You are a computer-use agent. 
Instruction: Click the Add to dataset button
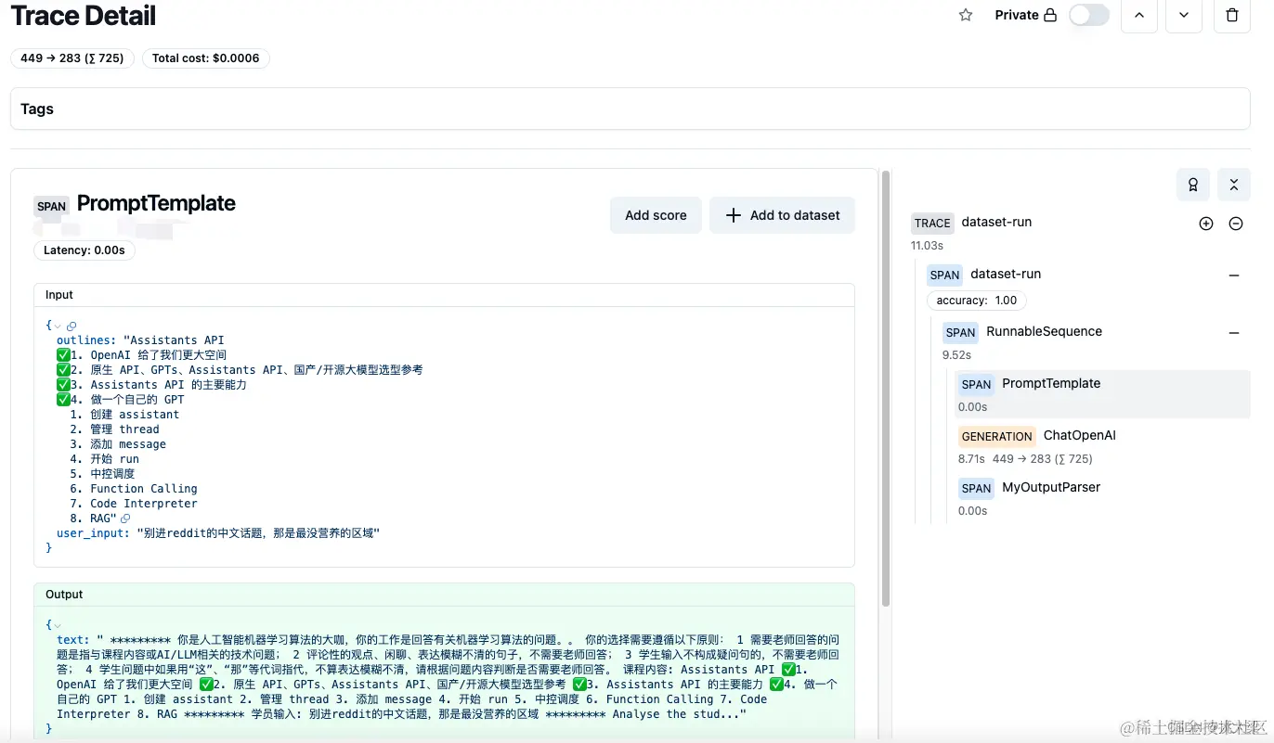click(782, 215)
